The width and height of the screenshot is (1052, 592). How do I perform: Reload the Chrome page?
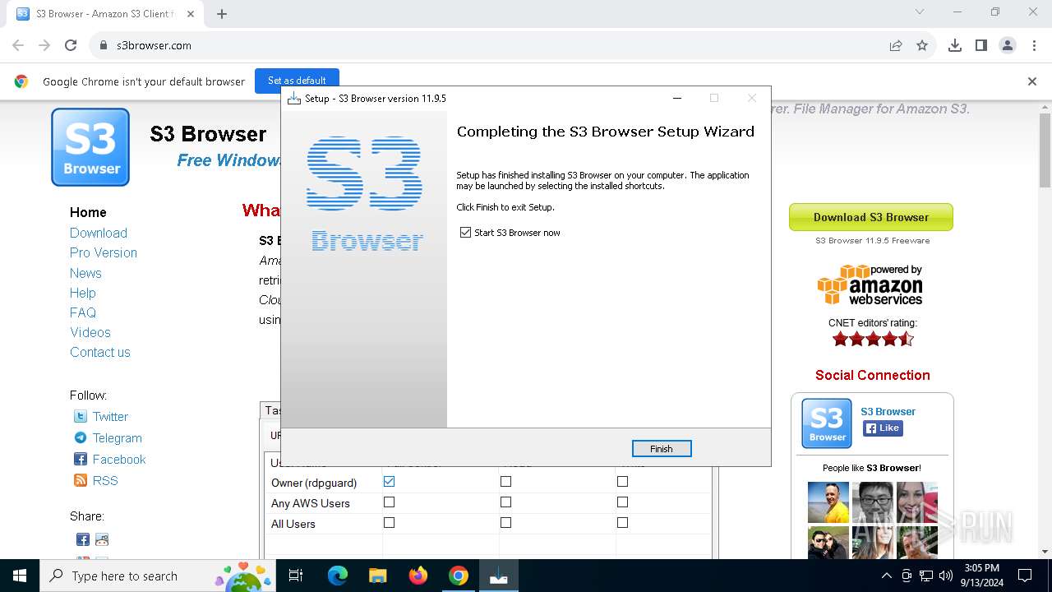coord(71,45)
